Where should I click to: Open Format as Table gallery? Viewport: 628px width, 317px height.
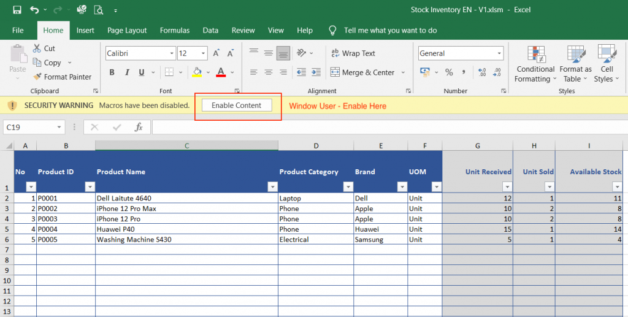click(x=575, y=64)
